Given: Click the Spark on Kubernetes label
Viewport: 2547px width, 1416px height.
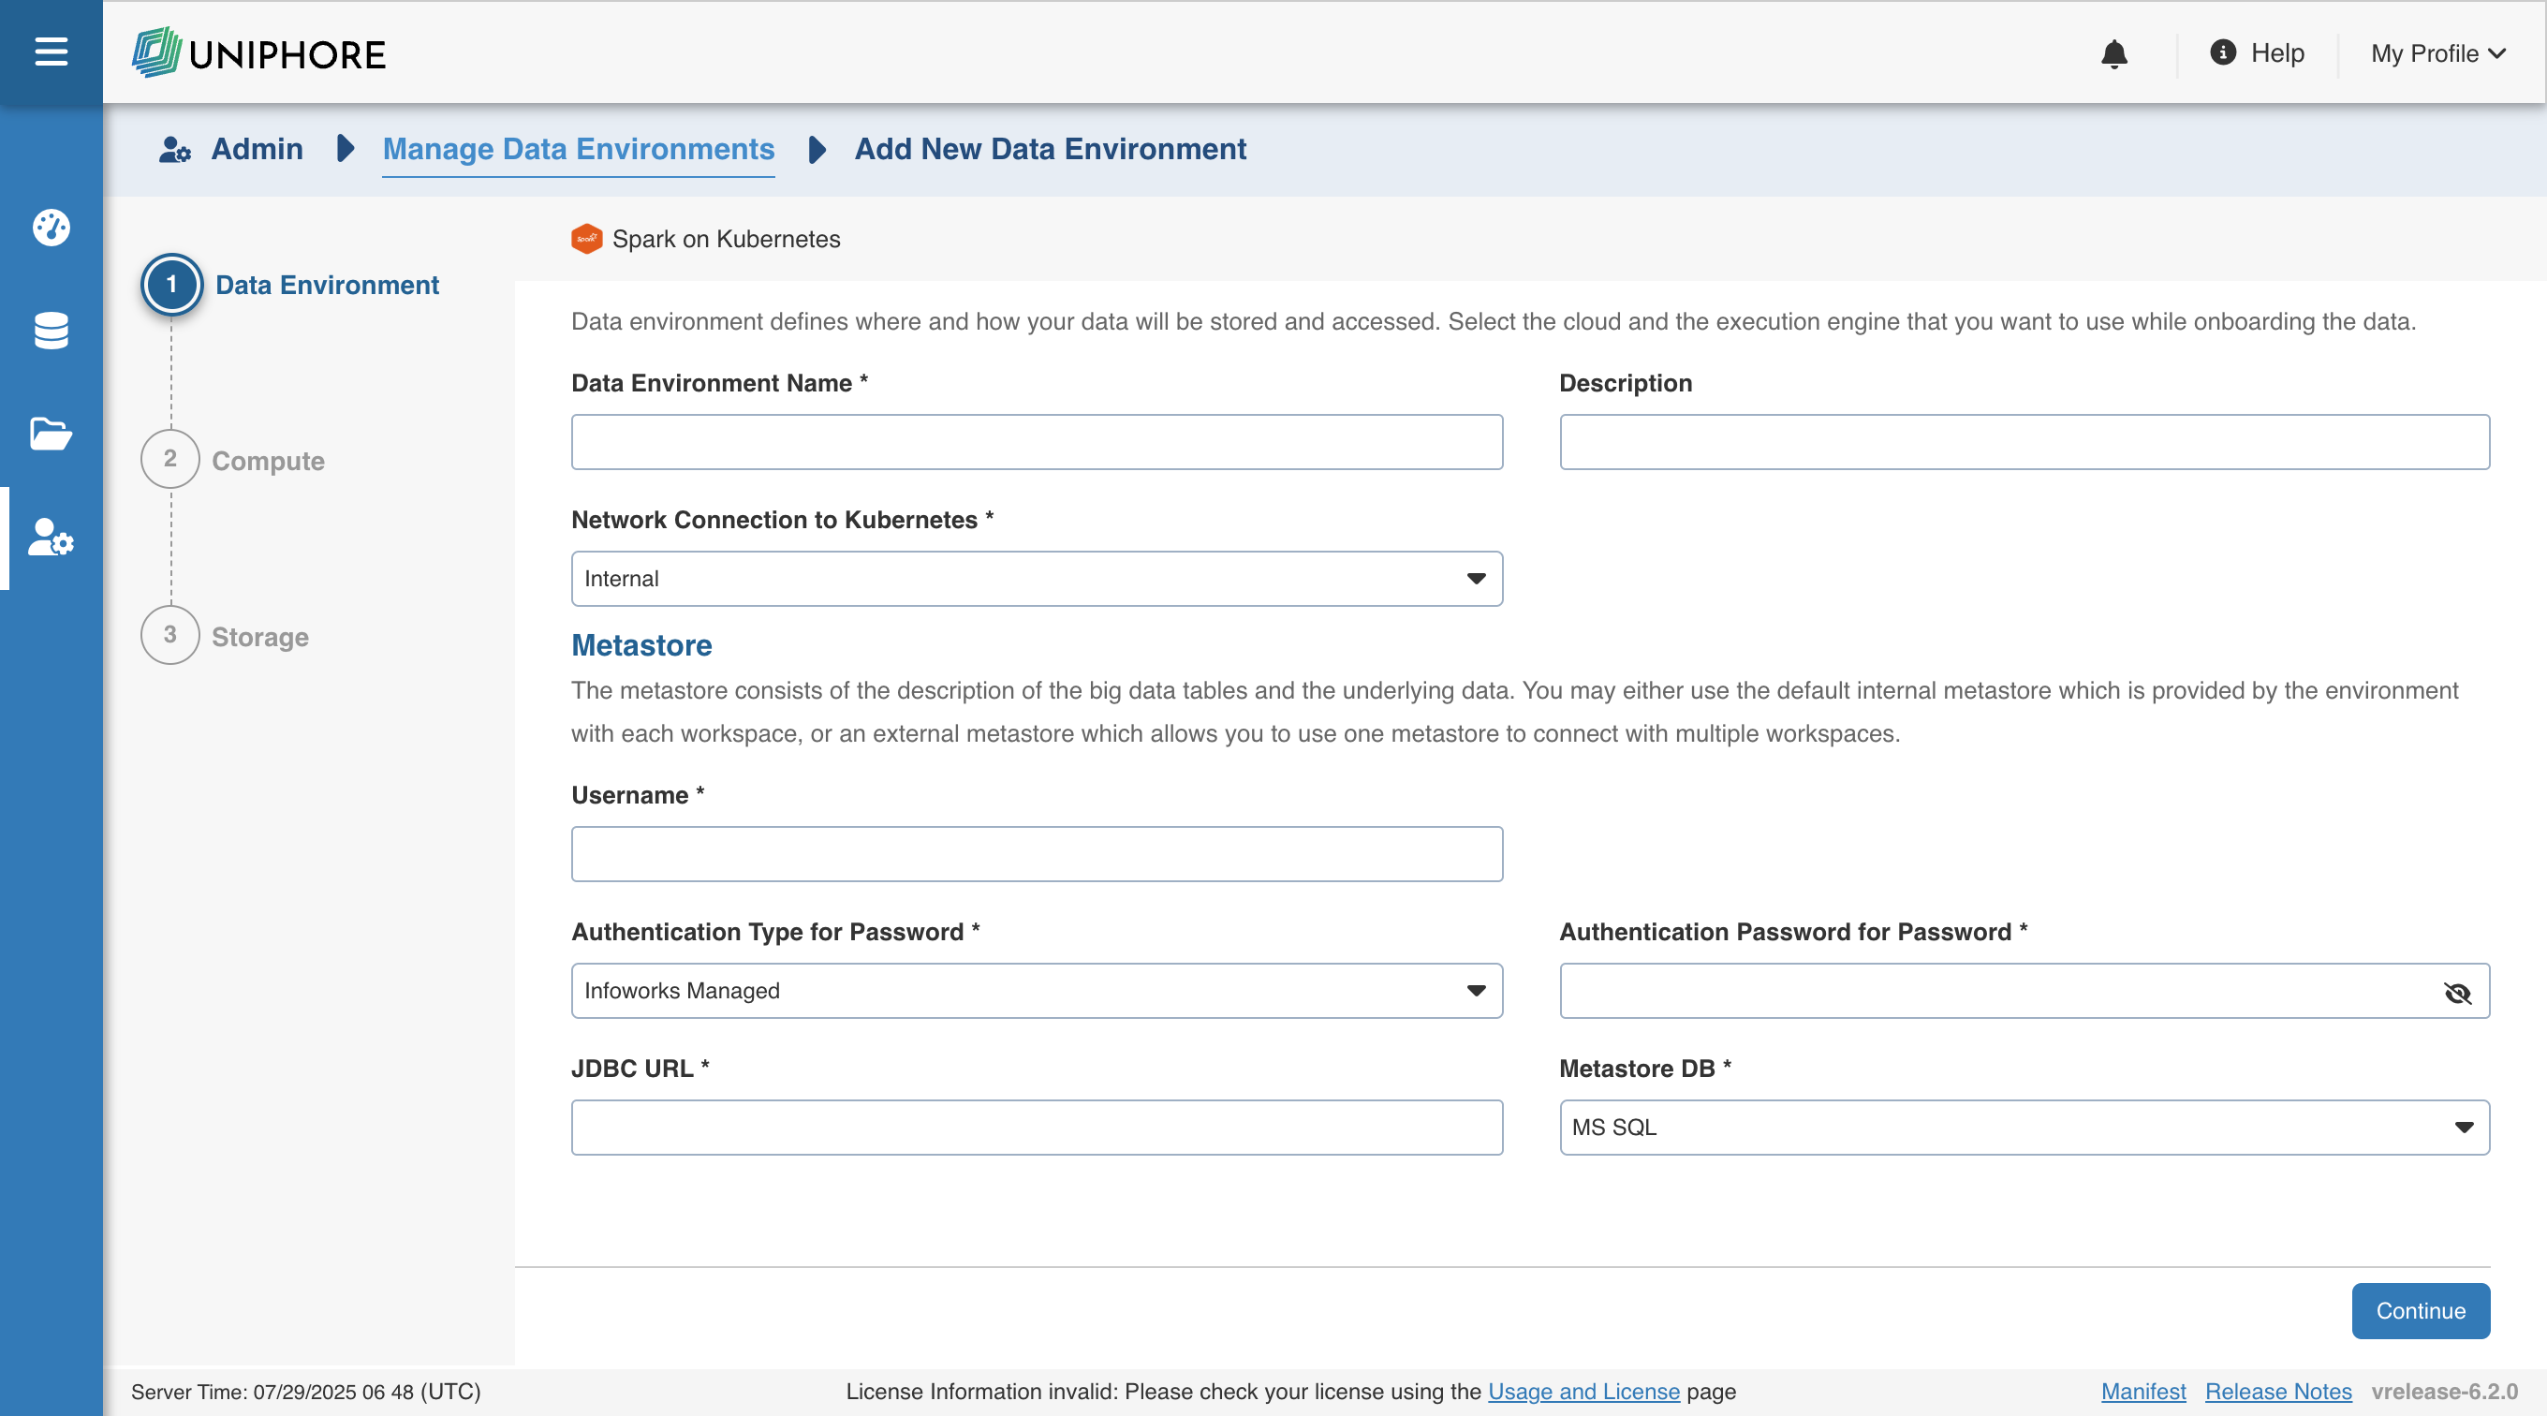Looking at the screenshot, I should (x=726, y=240).
